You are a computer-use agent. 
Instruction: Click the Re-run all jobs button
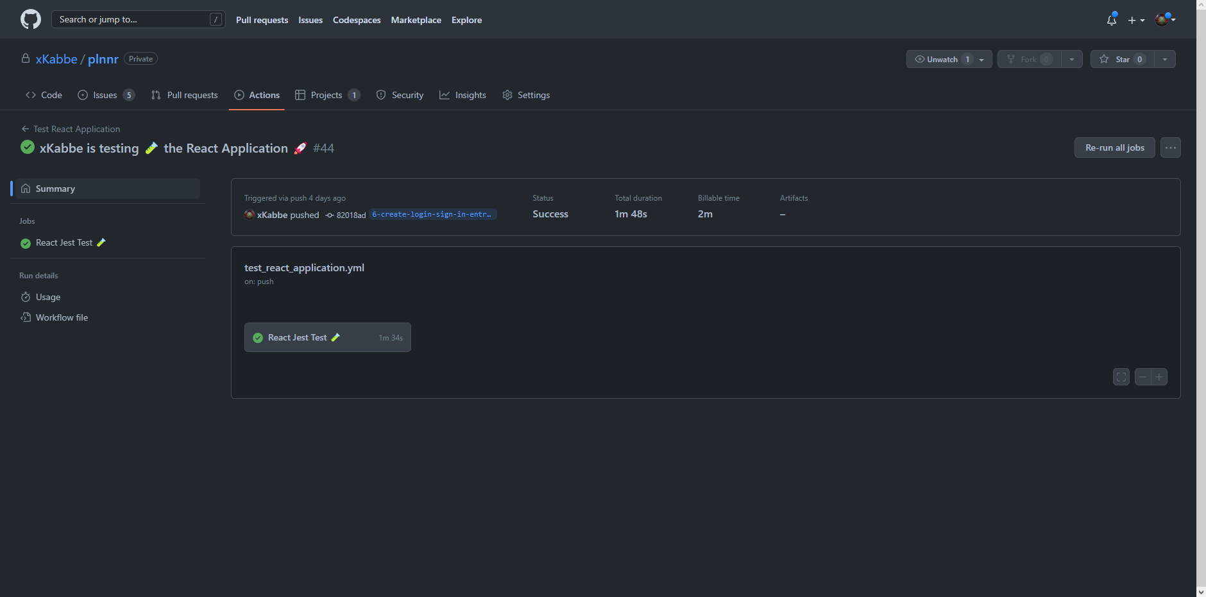tap(1115, 147)
